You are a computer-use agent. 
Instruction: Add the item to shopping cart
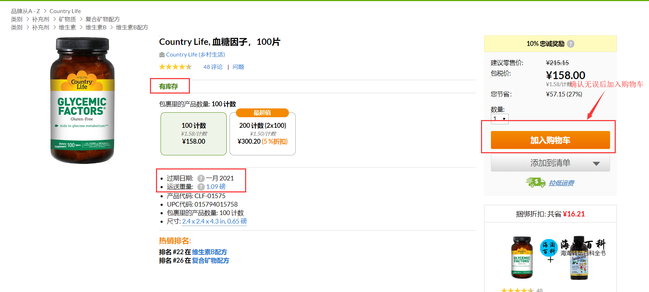[x=550, y=140]
